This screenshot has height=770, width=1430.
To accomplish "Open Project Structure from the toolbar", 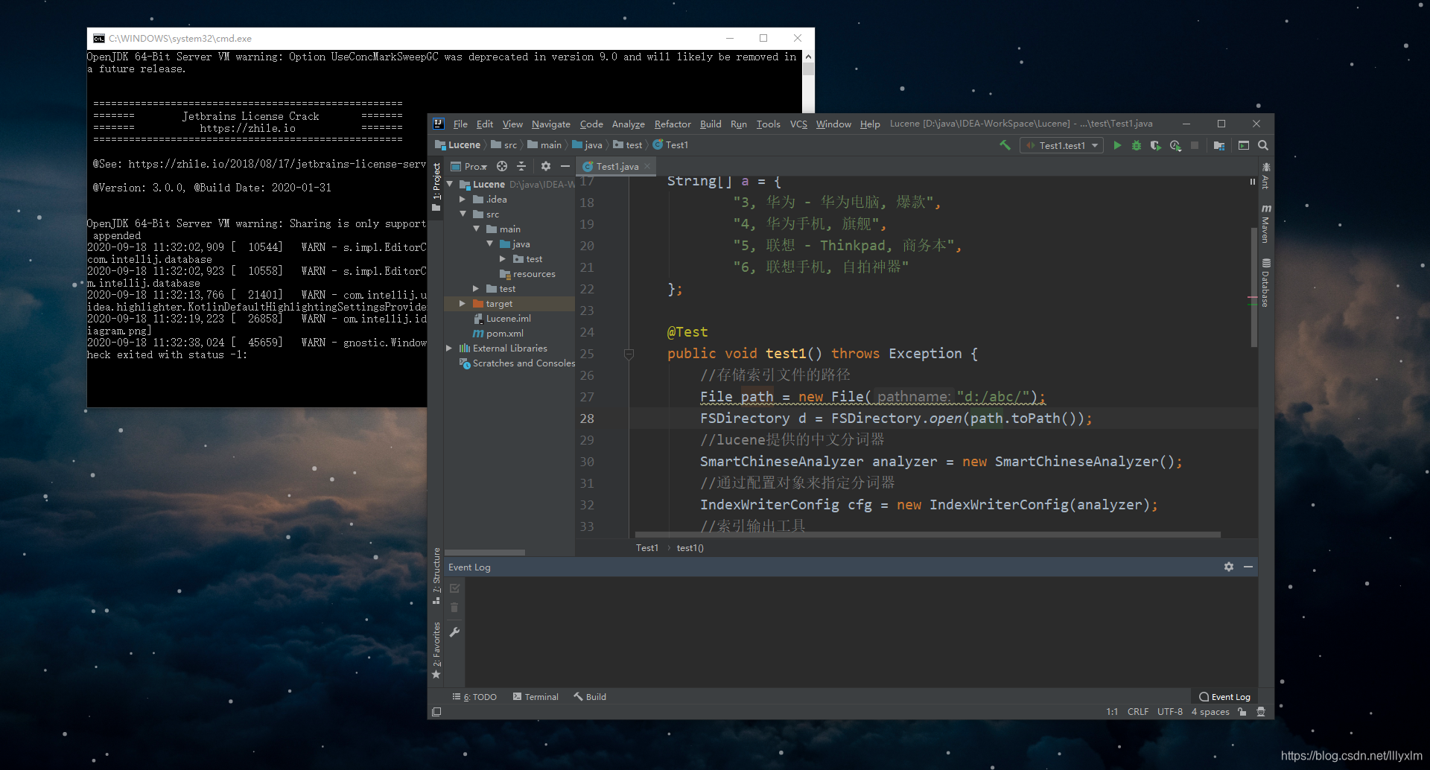I will [1218, 145].
